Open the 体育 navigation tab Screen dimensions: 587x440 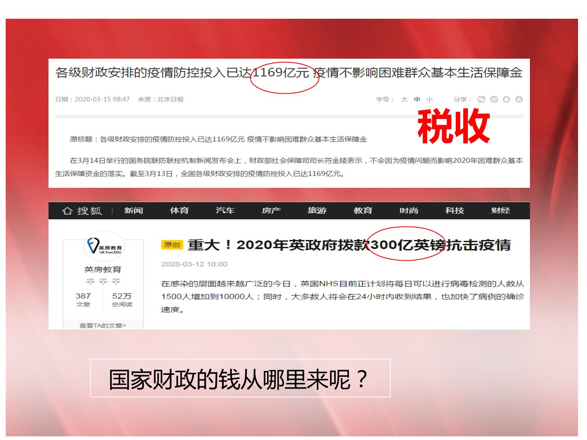click(179, 211)
